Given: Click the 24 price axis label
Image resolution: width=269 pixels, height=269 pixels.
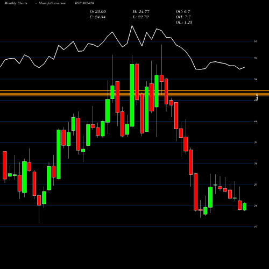Looking at the screenshot, I should pyautogui.click(x=256, y=206).
